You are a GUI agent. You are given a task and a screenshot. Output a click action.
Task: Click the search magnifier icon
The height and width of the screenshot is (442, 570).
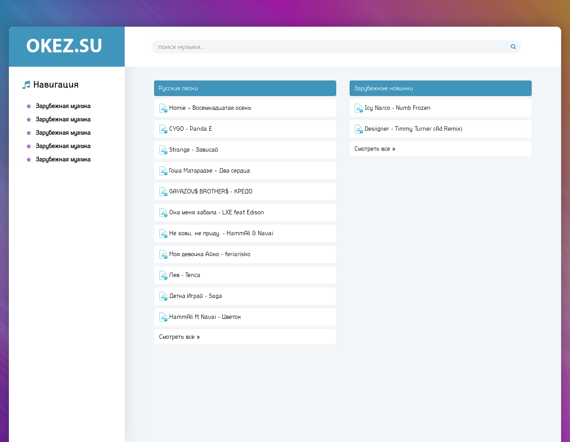513,47
